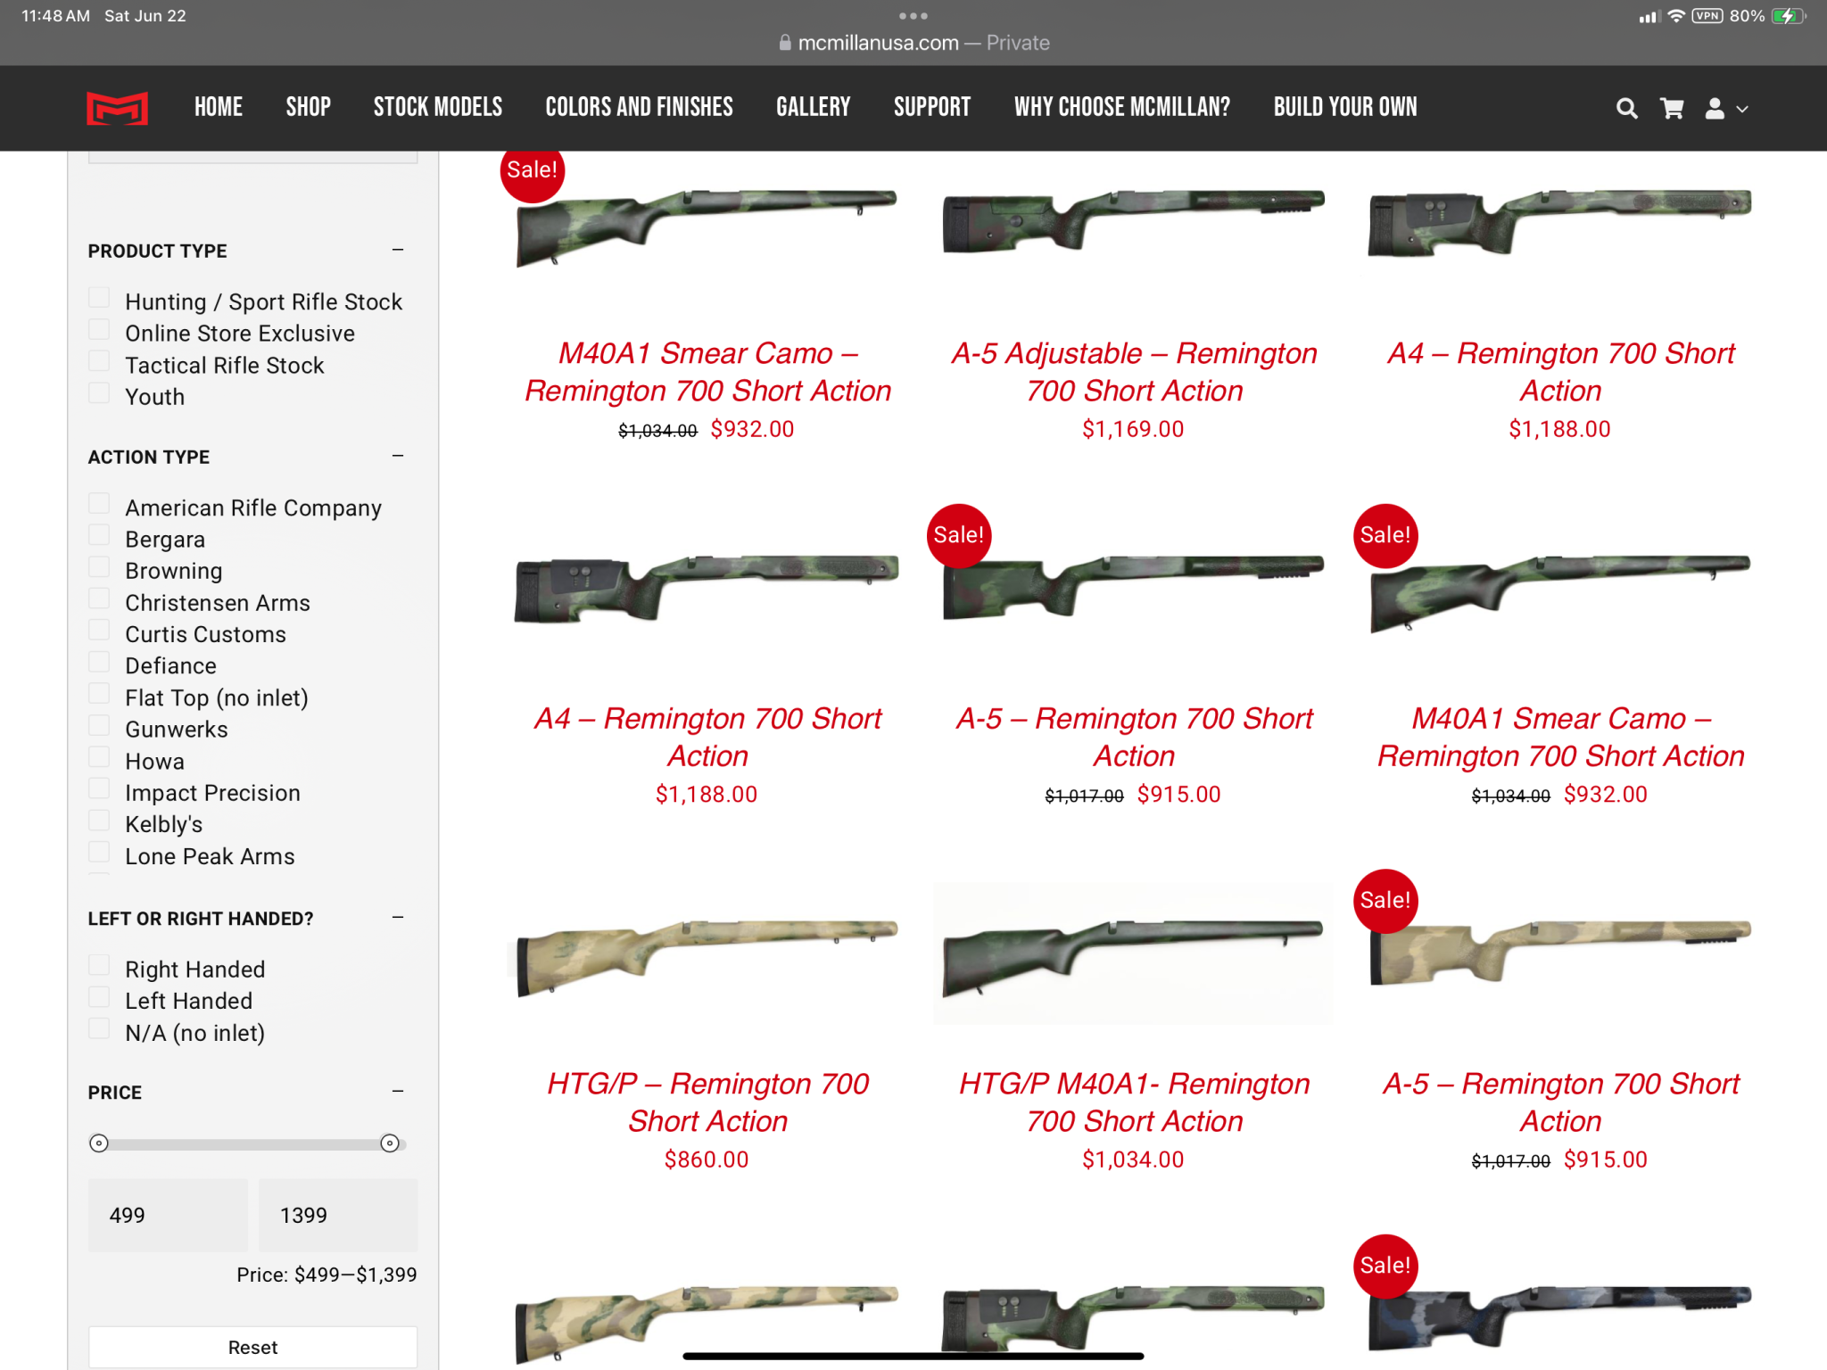1827x1370 pixels.
Task: Click the HTG/P M40A1 stock image
Action: point(1133,953)
